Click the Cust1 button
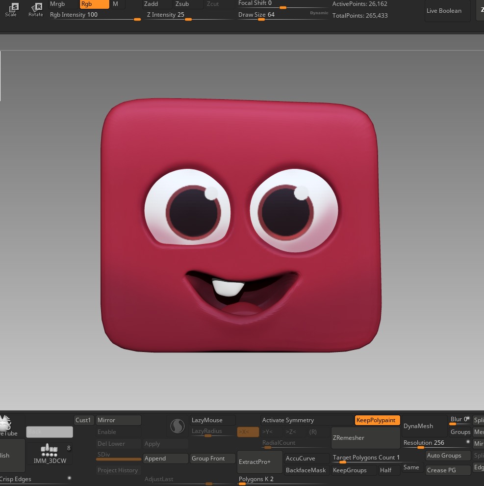The image size is (484, 486). (x=83, y=420)
